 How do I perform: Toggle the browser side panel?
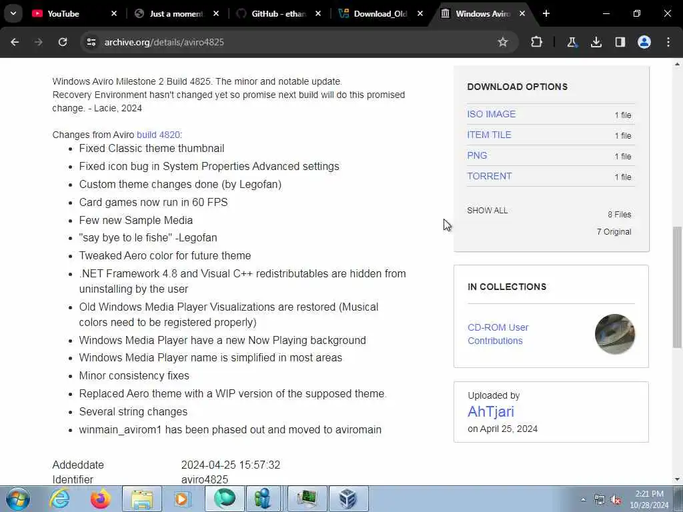click(x=620, y=42)
